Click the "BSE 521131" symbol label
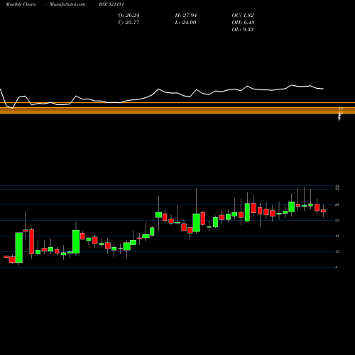Screen dimensions: 355x355 point(111,4)
